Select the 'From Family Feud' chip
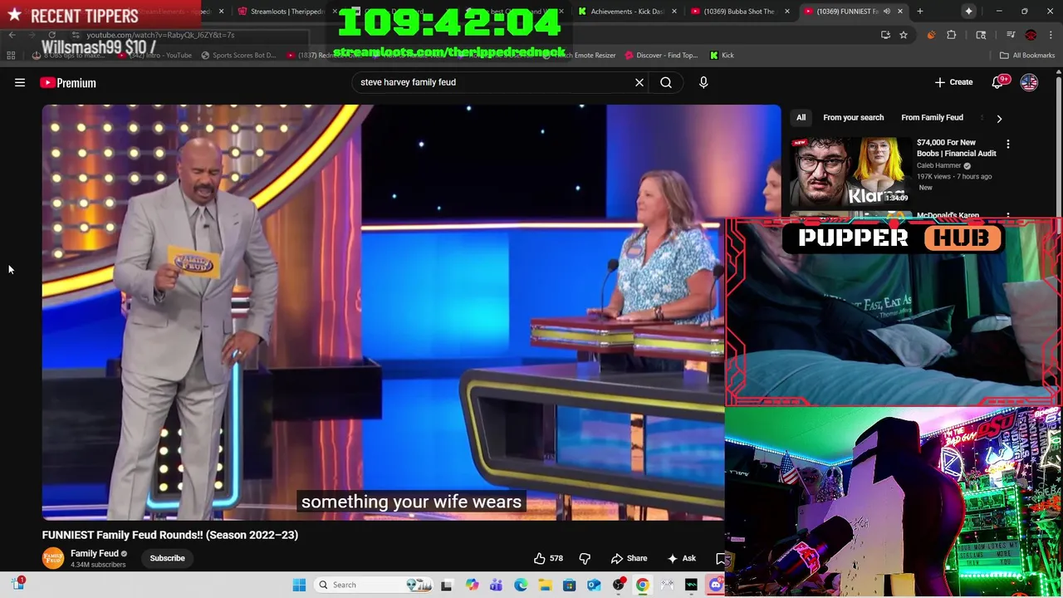Screen dimensions: 1063x598 tap(932, 118)
